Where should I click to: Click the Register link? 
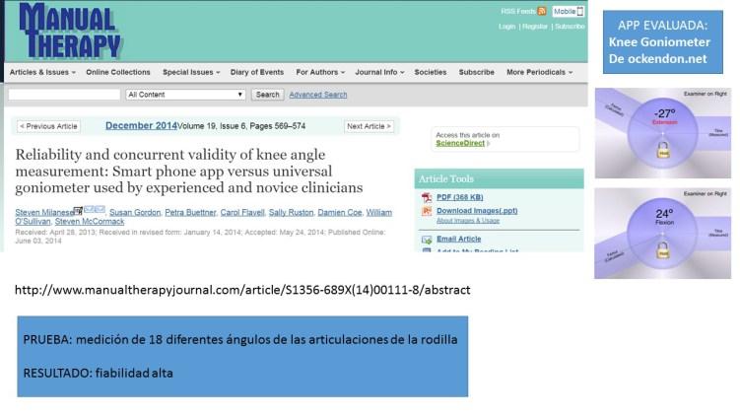535,27
